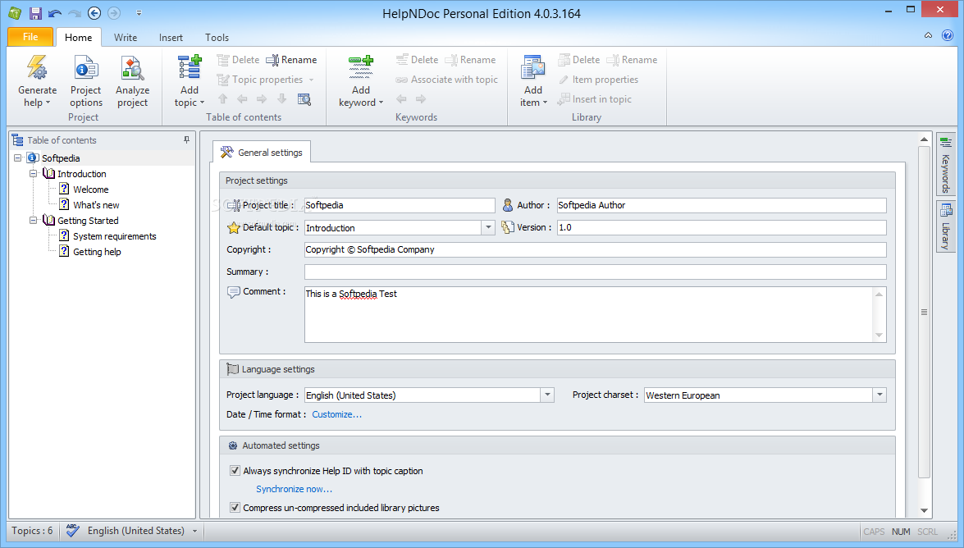Collapse the Getting Started tree node
The image size is (964, 548).
click(34, 220)
